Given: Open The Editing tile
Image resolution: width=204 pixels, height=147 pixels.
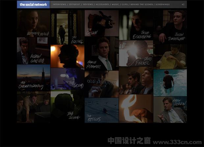Looking at the screenshot, I should tap(67, 27).
